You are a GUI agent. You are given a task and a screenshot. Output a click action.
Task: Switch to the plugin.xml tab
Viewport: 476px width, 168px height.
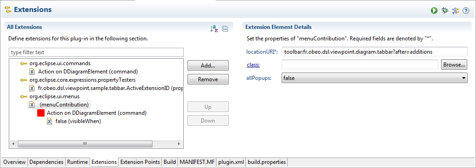(231, 162)
